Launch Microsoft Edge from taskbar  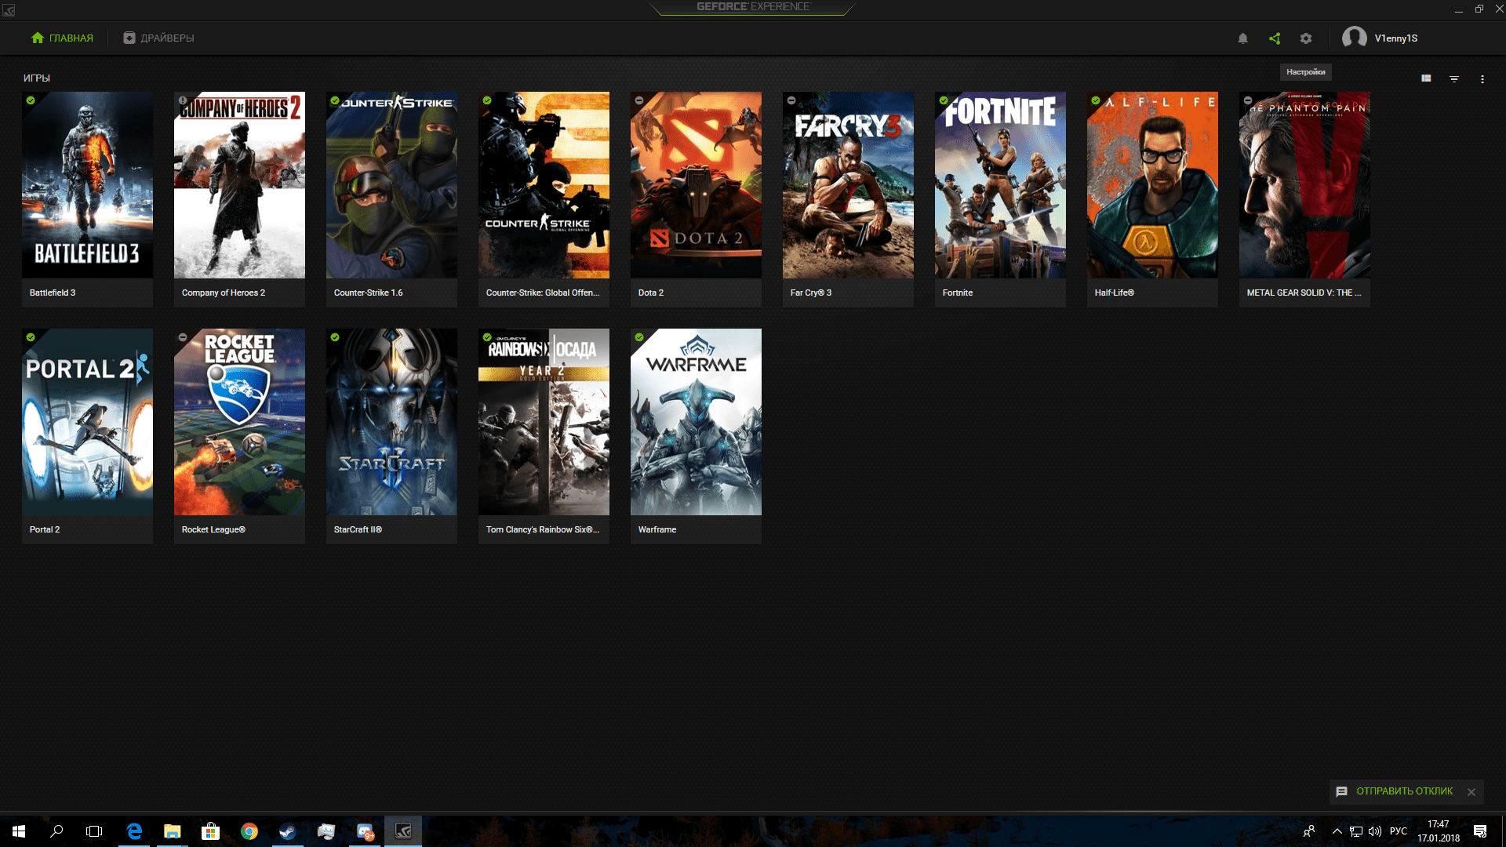pos(134,831)
